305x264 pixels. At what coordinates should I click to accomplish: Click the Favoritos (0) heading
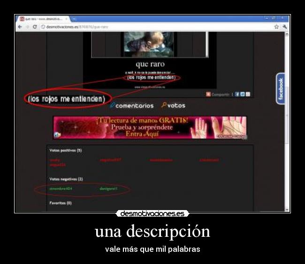(61, 203)
